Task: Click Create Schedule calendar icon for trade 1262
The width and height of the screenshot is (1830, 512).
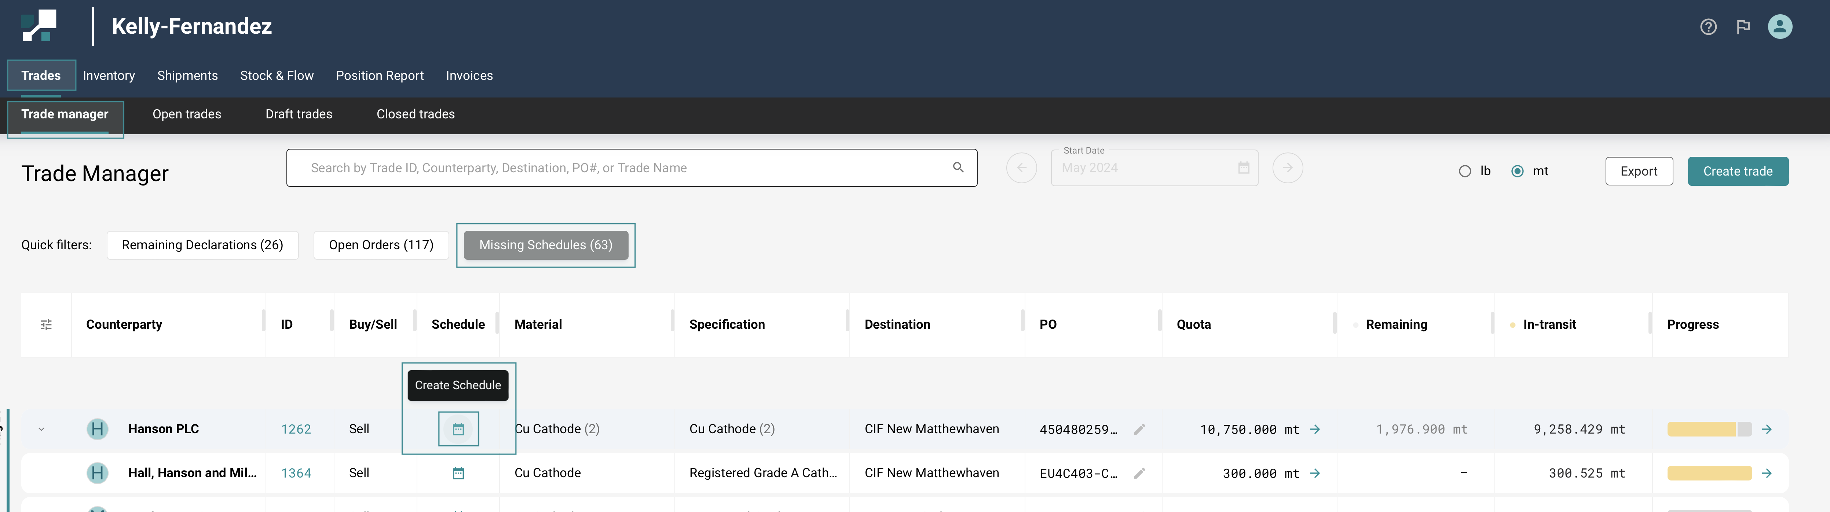Action: (x=458, y=429)
